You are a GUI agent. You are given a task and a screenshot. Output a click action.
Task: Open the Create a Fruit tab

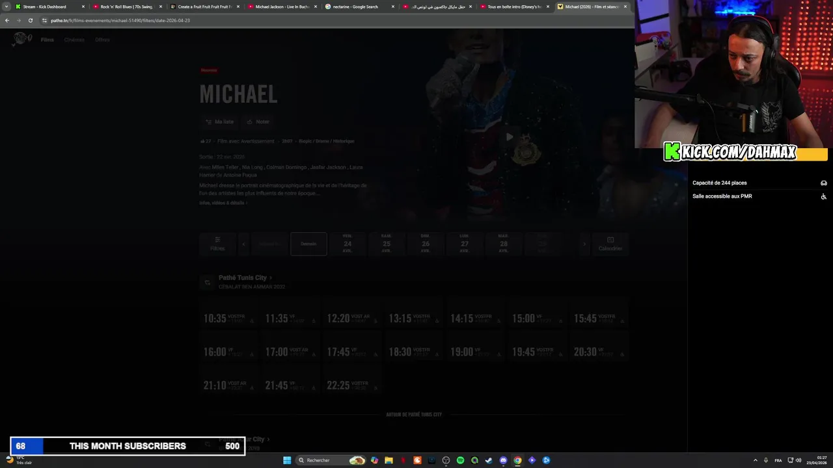point(204,6)
